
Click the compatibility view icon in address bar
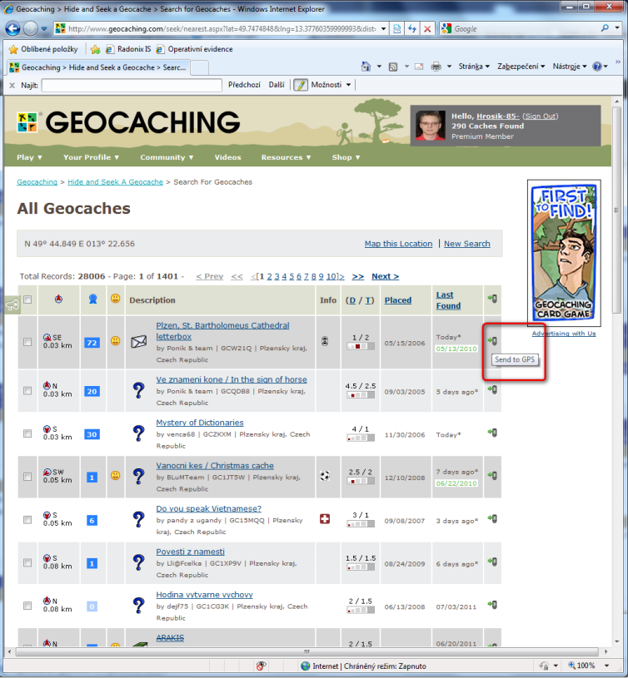396,28
